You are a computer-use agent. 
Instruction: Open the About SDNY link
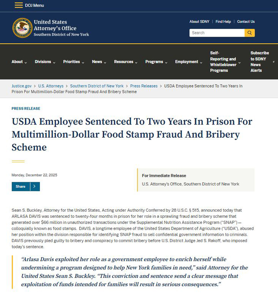[x=200, y=21]
